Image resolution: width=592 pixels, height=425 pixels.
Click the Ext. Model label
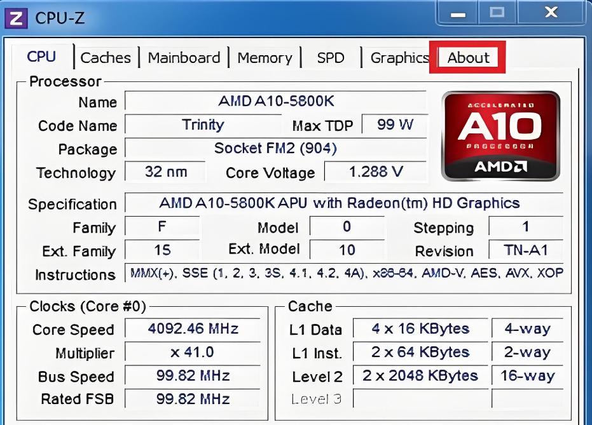click(265, 249)
